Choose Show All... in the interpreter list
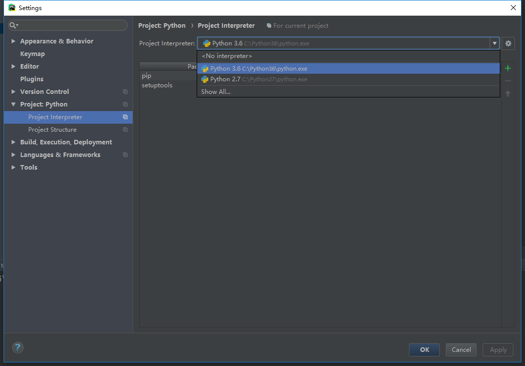525x366 pixels. [x=348, y=92]
